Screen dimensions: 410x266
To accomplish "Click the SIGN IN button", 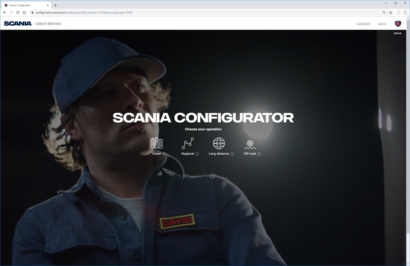I will click(397, 33).
